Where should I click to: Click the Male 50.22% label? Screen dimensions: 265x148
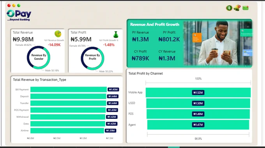(x=106, y=71)
